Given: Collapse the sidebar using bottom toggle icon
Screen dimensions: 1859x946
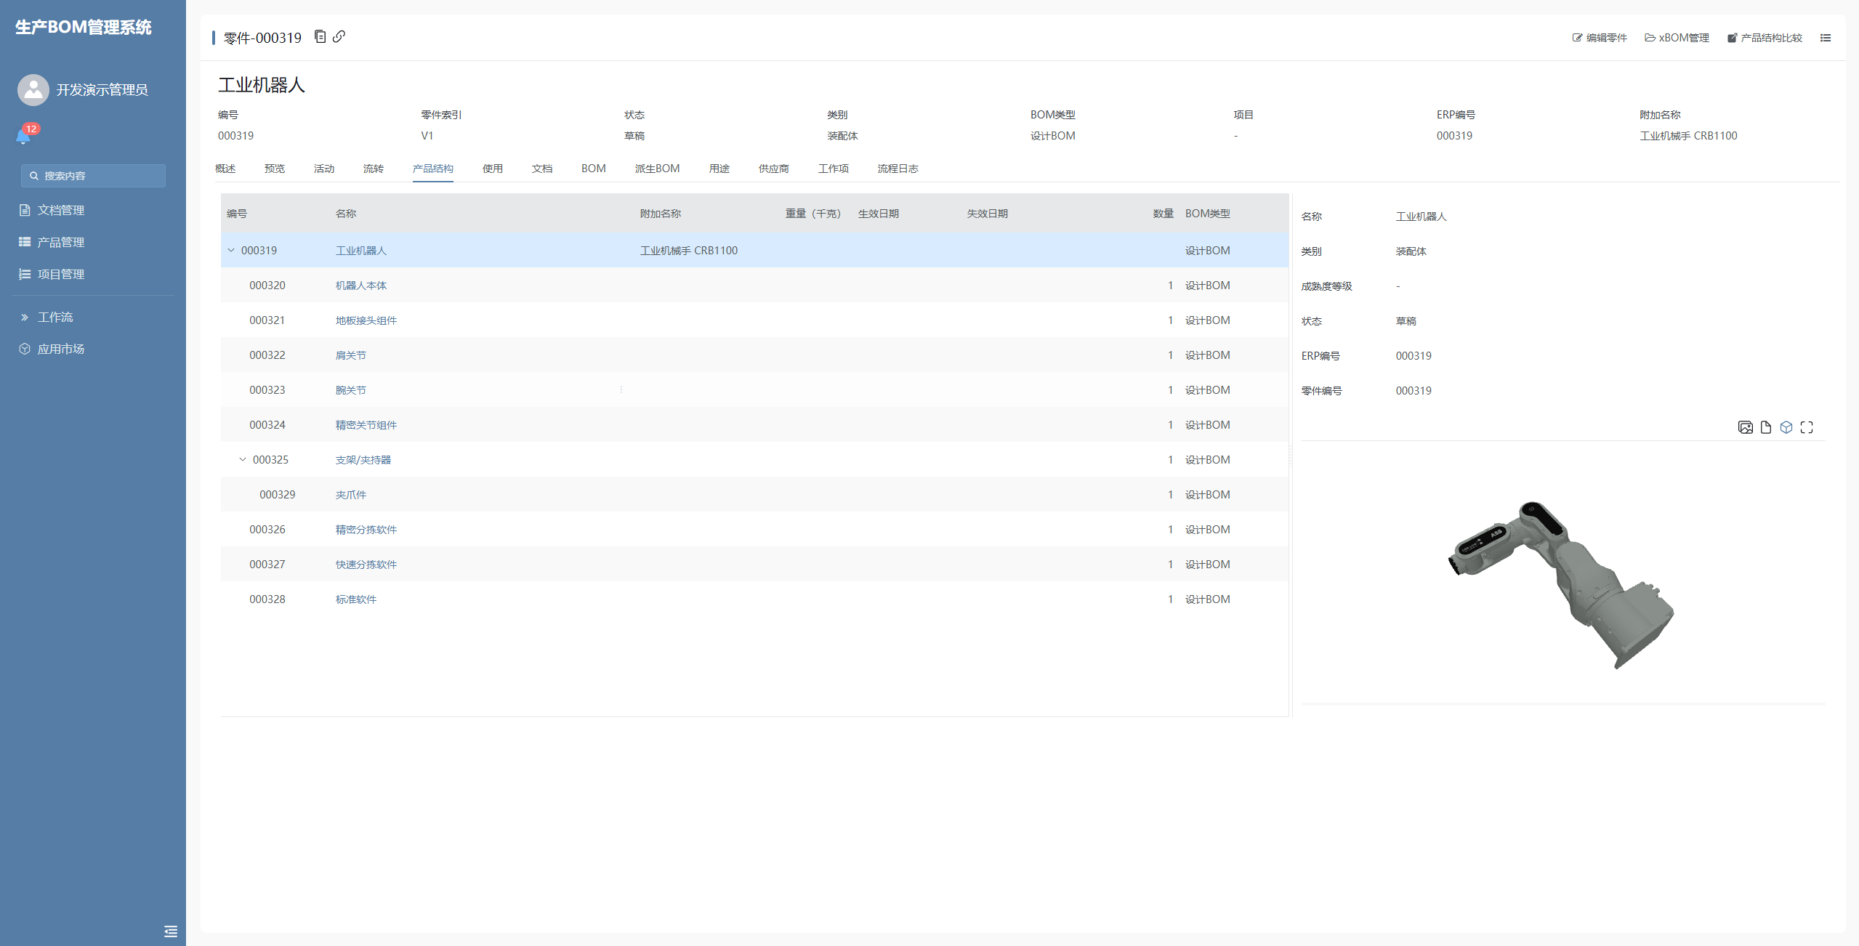Looking at the screenshot, I should [x=171, y=931].
